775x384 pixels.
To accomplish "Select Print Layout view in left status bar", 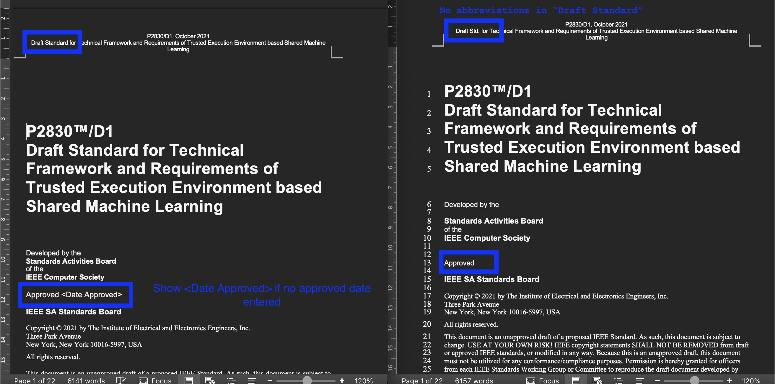I will (x=189, y=380).
